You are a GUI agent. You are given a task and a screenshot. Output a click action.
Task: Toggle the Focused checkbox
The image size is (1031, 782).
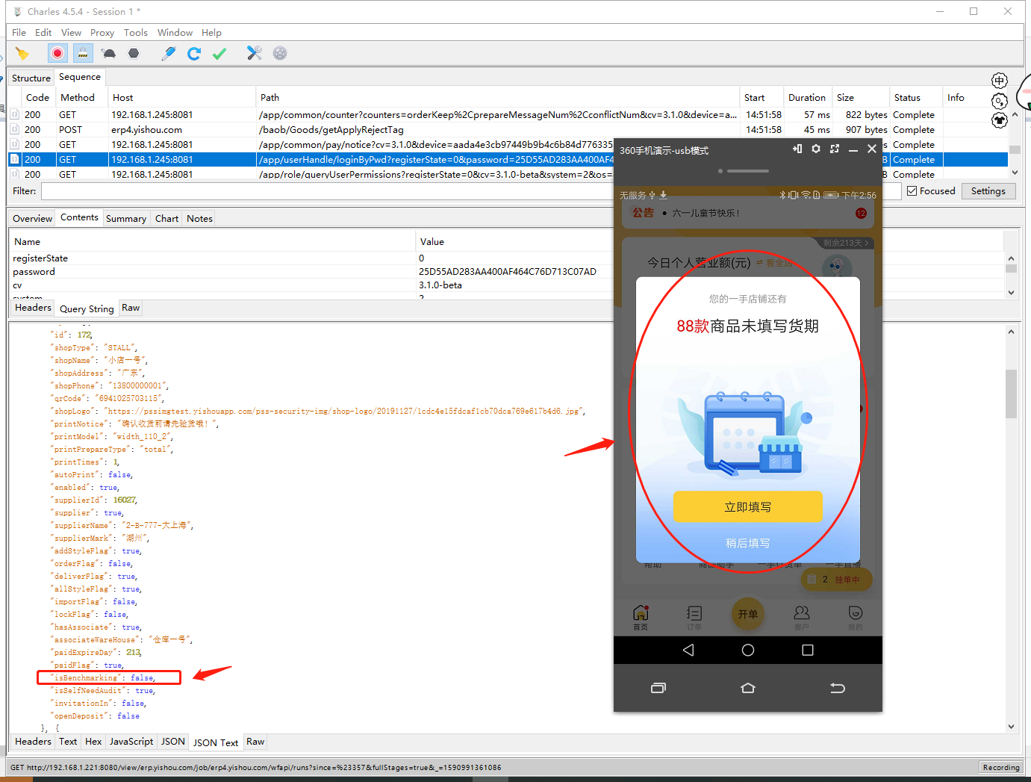coord(912,191)
